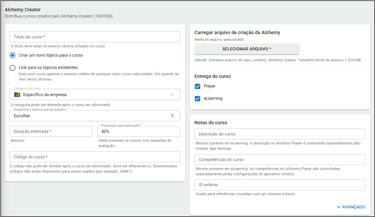Select Criar um novo tópico radio button
375x217 pixels.
13,55
